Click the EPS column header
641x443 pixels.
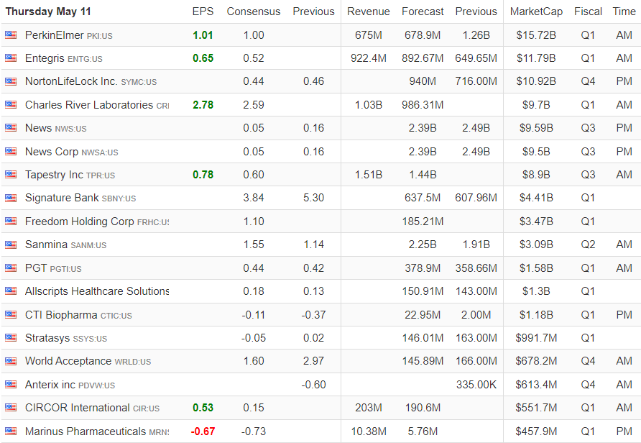point(203,12)
